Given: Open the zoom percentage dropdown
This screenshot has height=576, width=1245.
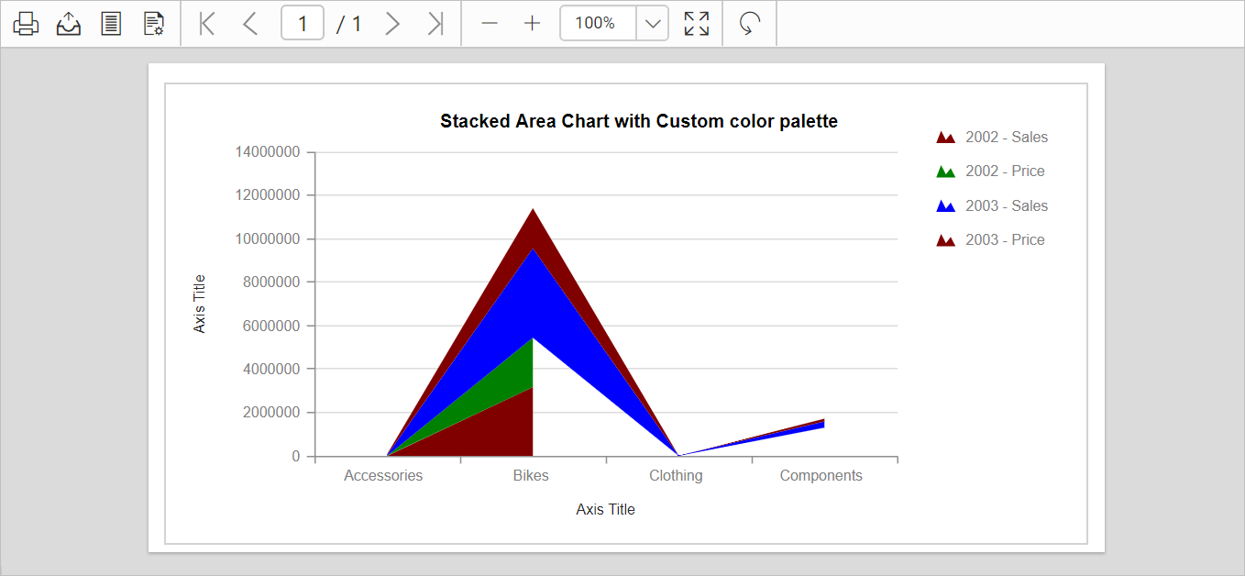Looking at the screenshot, I should 652,23.
